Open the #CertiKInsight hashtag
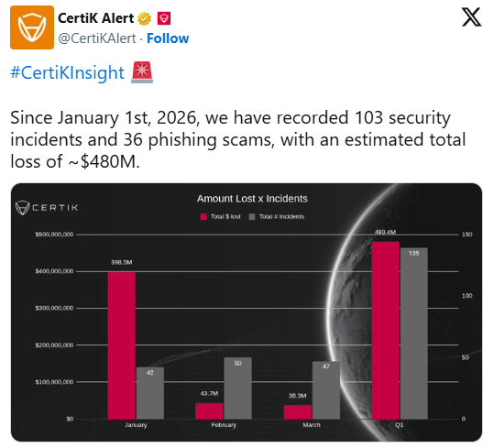The height and width of the screenshot is (448, 494). [x=68, y=72]
